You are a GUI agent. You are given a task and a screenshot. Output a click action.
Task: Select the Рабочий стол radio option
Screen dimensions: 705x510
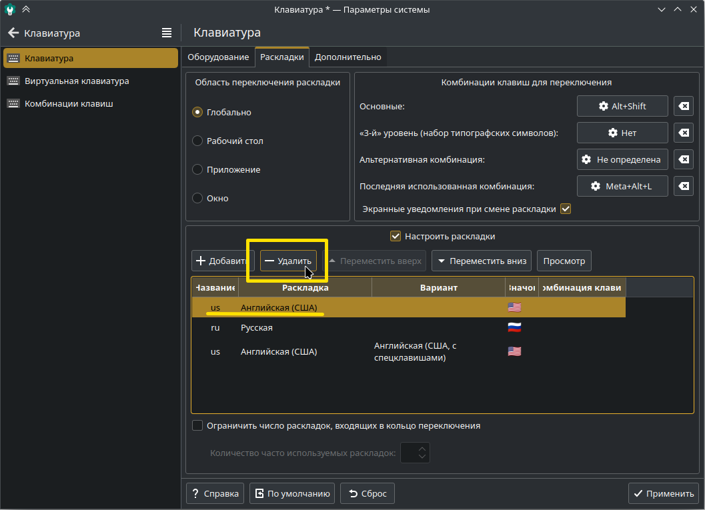coord(197,141)
